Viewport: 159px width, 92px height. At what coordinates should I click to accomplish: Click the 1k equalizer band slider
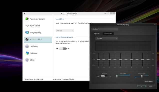pyautogui.click(x=126, y=59)
